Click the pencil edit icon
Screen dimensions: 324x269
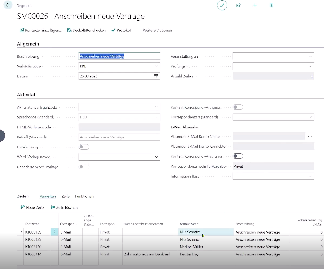click(x=222, y=5)
